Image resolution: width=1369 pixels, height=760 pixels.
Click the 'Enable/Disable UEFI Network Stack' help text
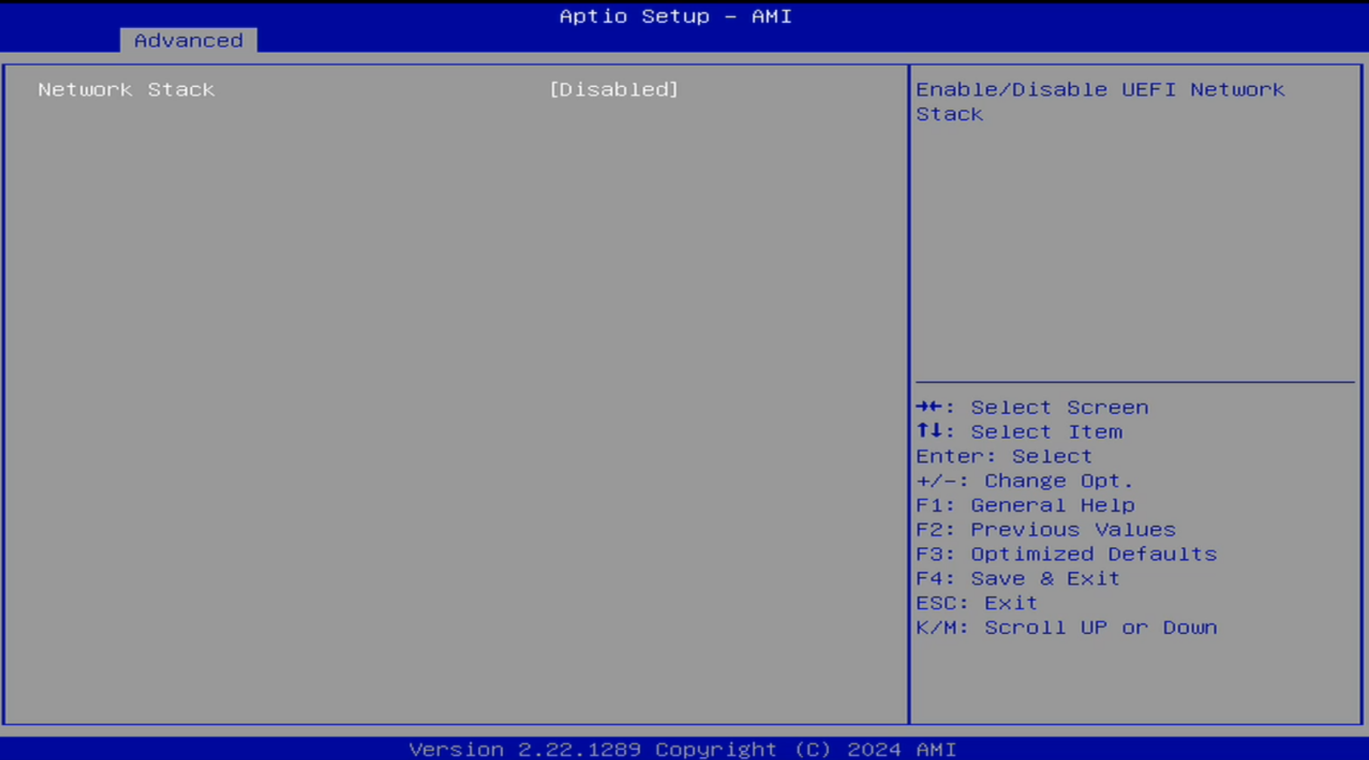pyautogui.click(x=1100, y=102)
